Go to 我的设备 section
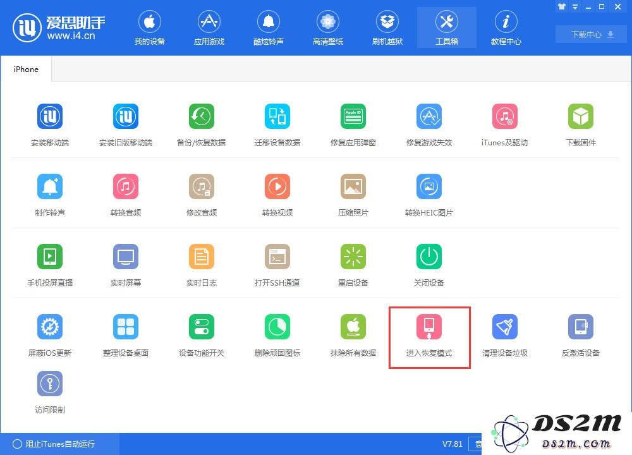Image resolution: width=632 pixels, height=455 pixels. pos(150,28)
